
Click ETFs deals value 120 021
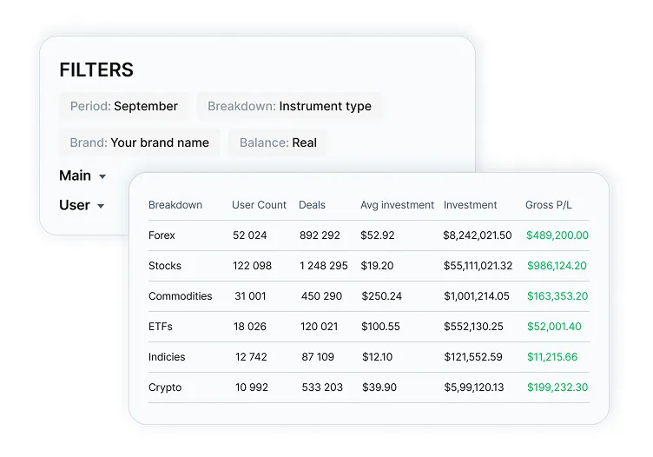click(319, 327)
